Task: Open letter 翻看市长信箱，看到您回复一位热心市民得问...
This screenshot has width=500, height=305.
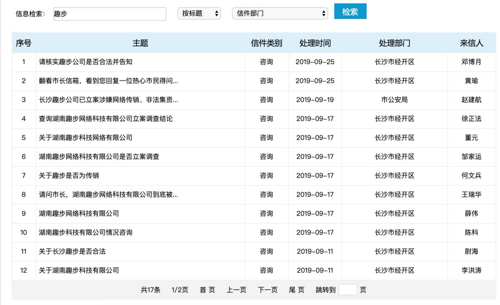Action: click(x=108, y=81)
